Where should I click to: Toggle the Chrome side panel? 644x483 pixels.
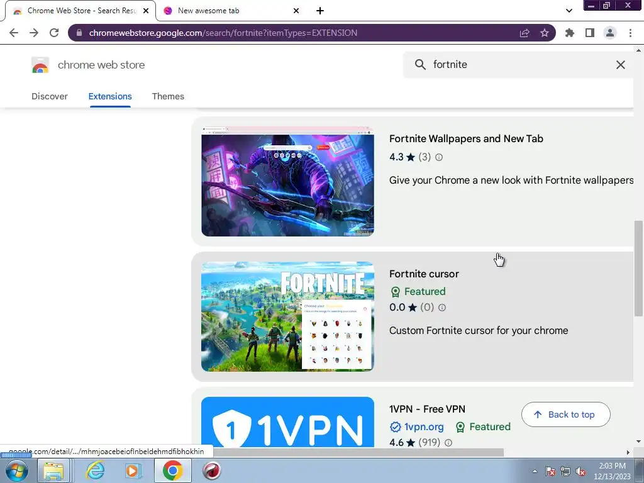pos(590,33)
